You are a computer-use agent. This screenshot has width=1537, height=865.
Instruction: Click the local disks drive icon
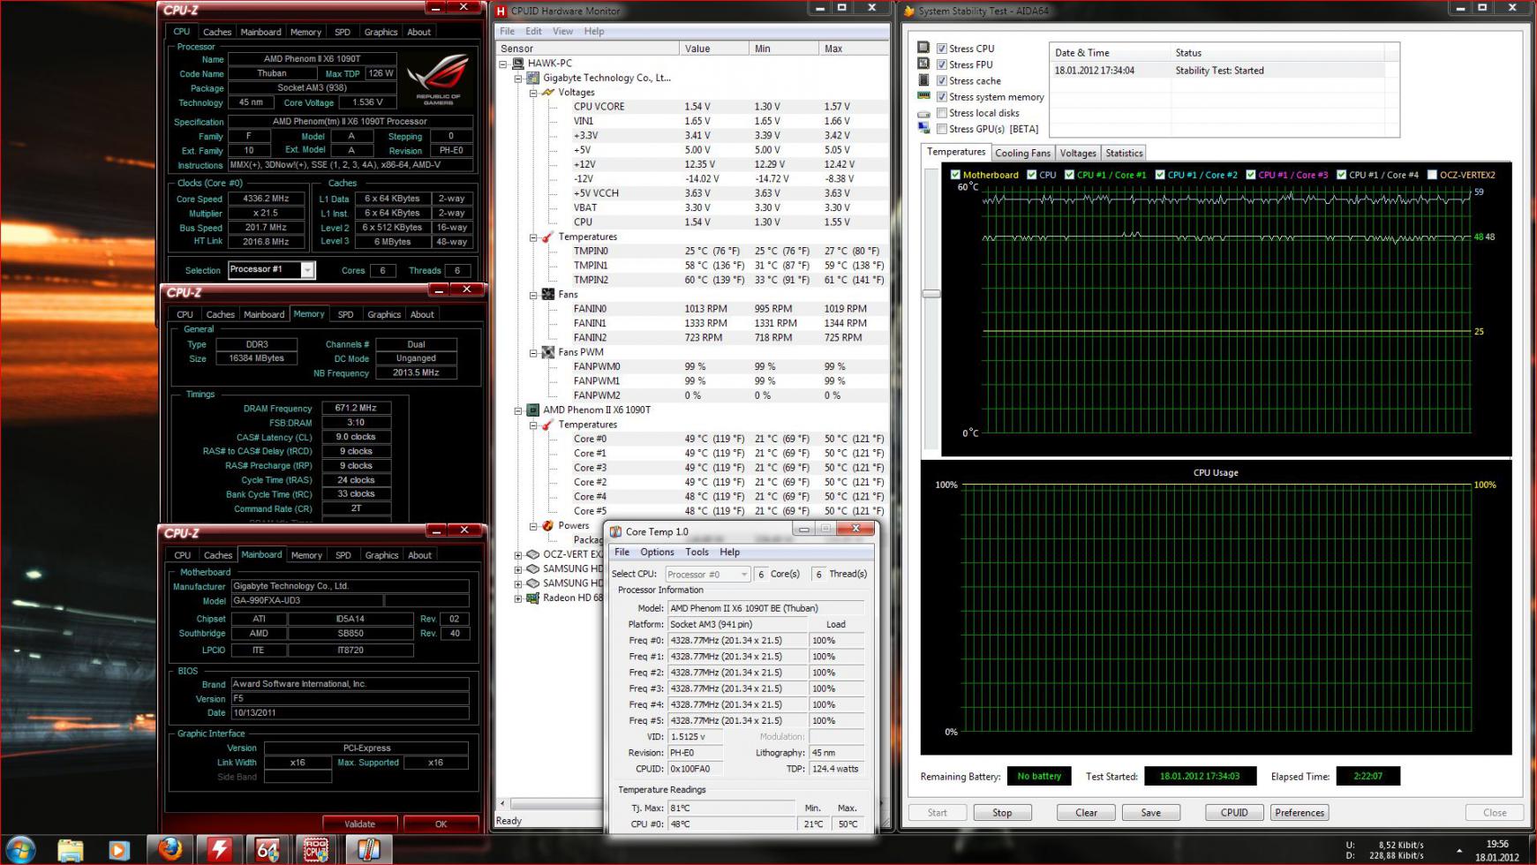[x=923, y=113]
